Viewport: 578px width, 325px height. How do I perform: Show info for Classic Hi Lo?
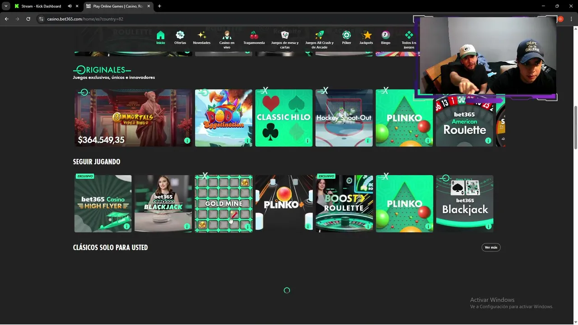(x=308, y=141)
